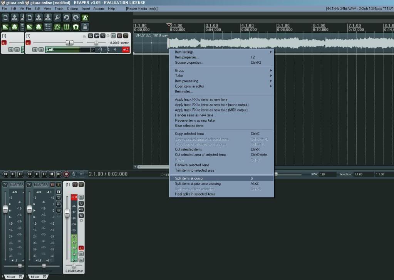
Task: Choose Split items at cursor
Action: 221,178
